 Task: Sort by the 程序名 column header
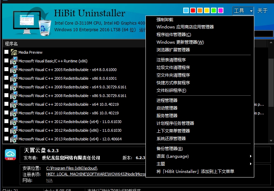(74, 44)
